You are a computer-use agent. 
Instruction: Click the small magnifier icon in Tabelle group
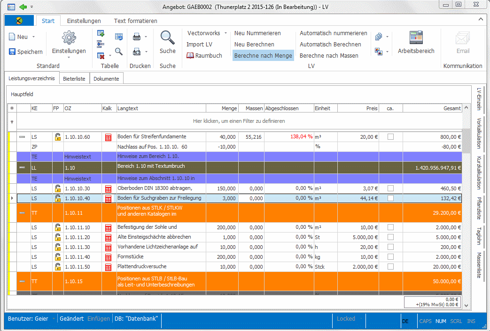(x=119, y=51)
